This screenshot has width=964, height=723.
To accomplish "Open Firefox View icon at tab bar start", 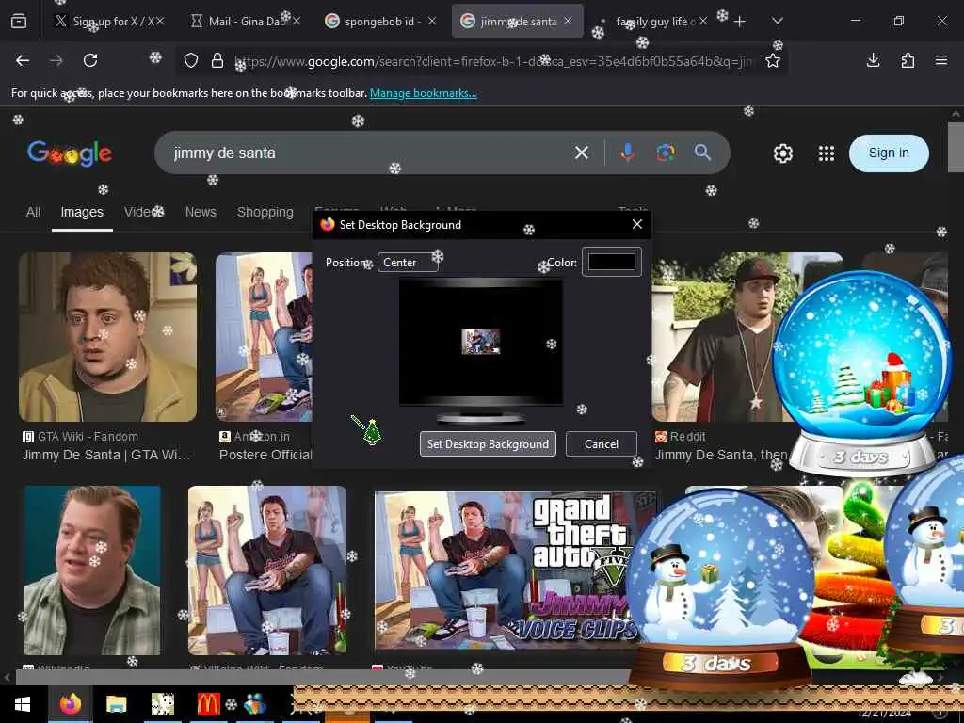I will coord(19,21).
